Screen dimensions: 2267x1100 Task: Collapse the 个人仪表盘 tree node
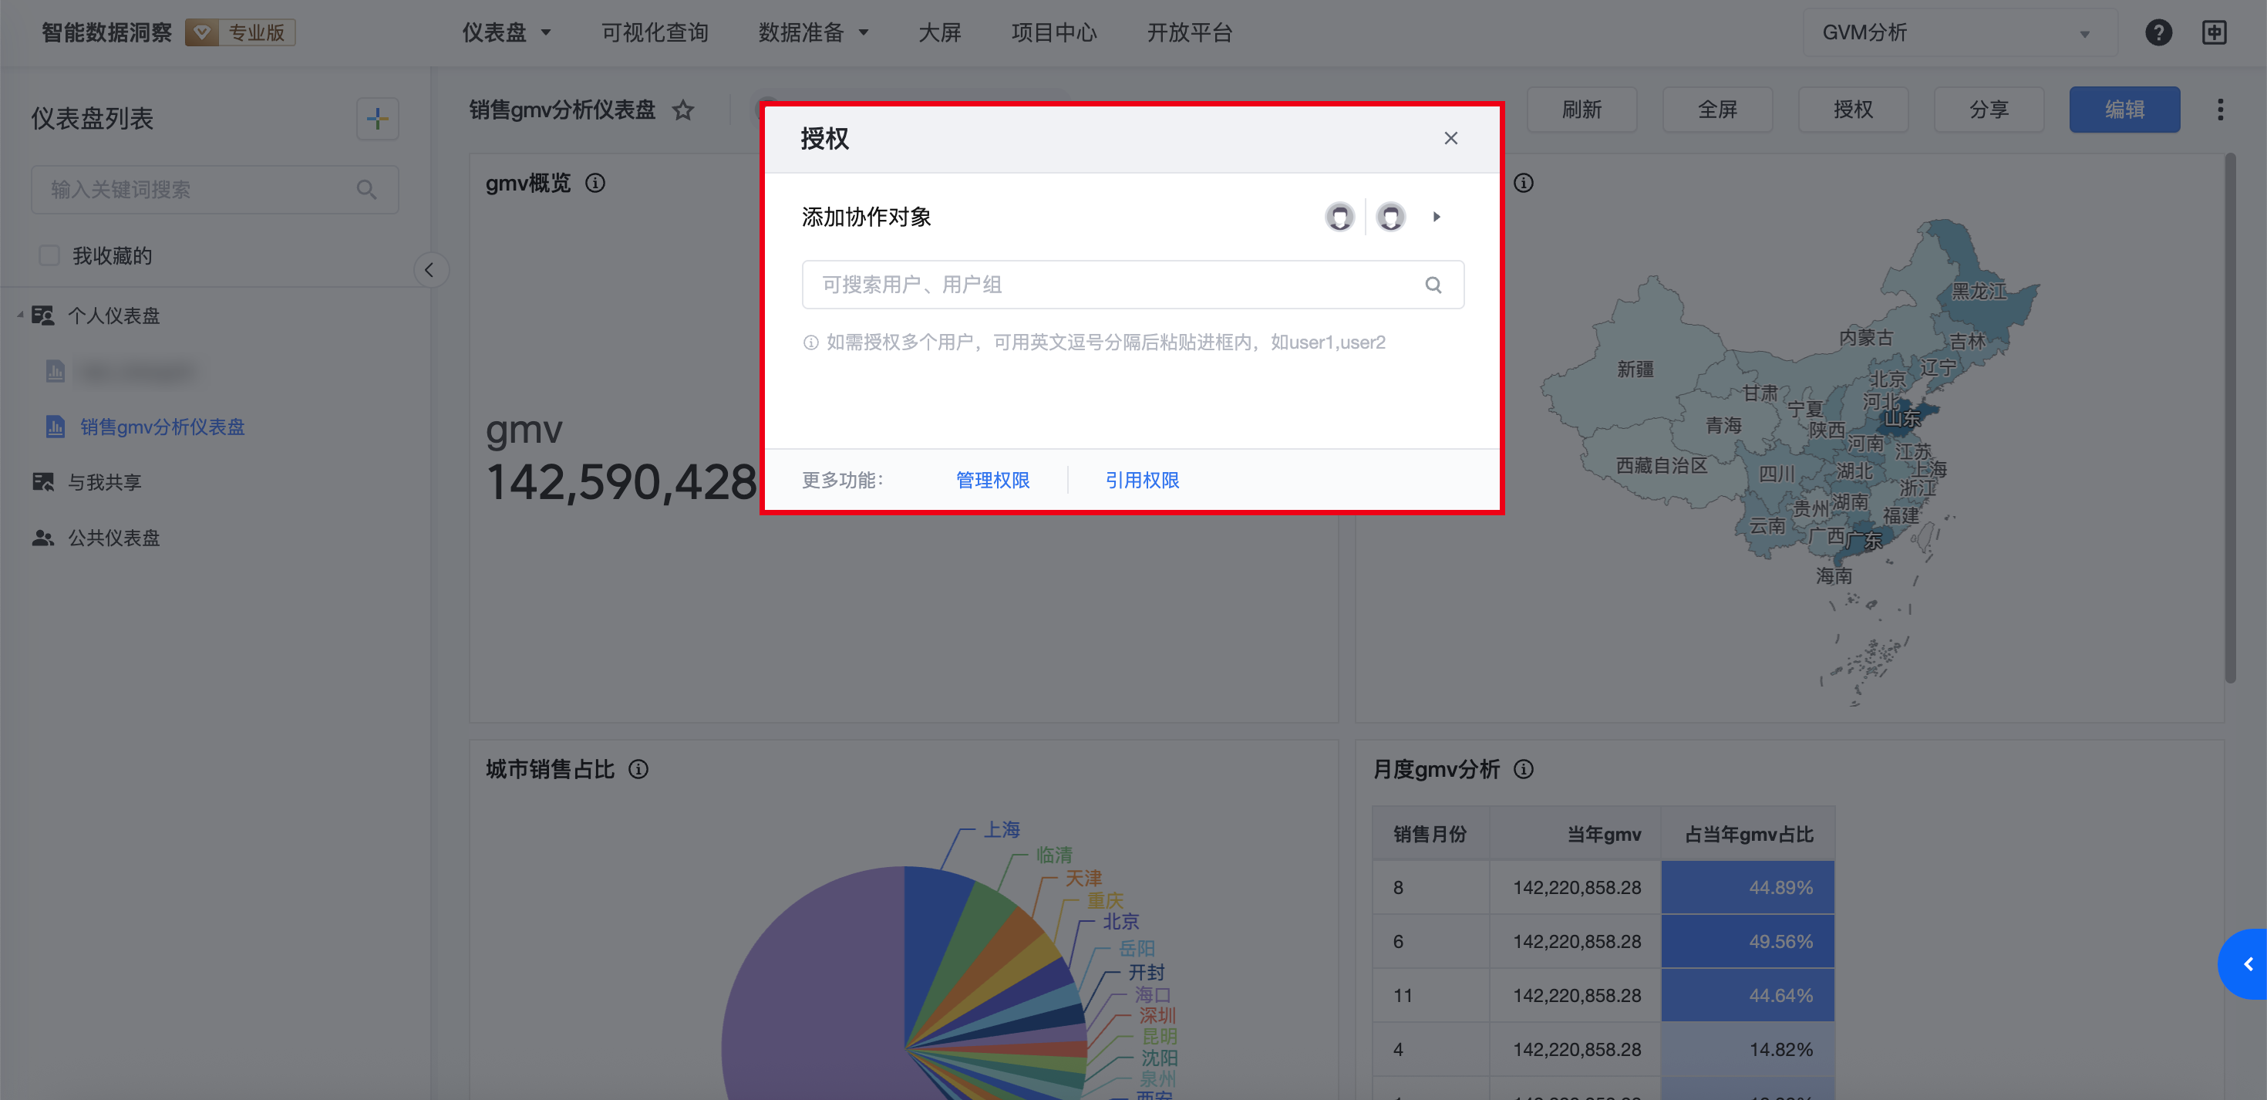[x=19, y=315]
